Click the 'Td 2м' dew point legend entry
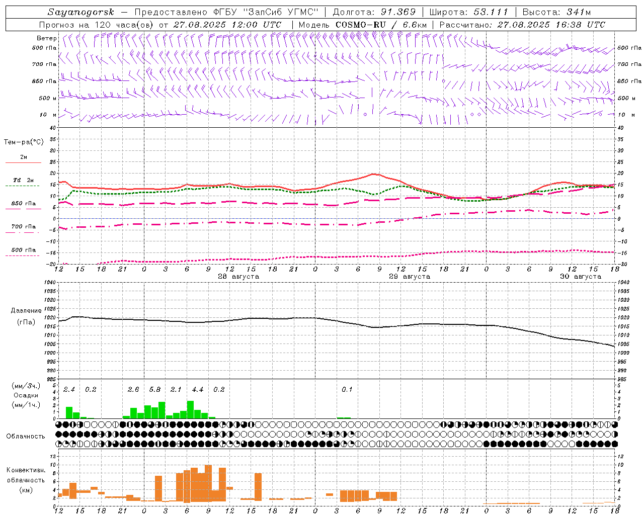This screenshot has width=644, height=515. click(23, 180)
